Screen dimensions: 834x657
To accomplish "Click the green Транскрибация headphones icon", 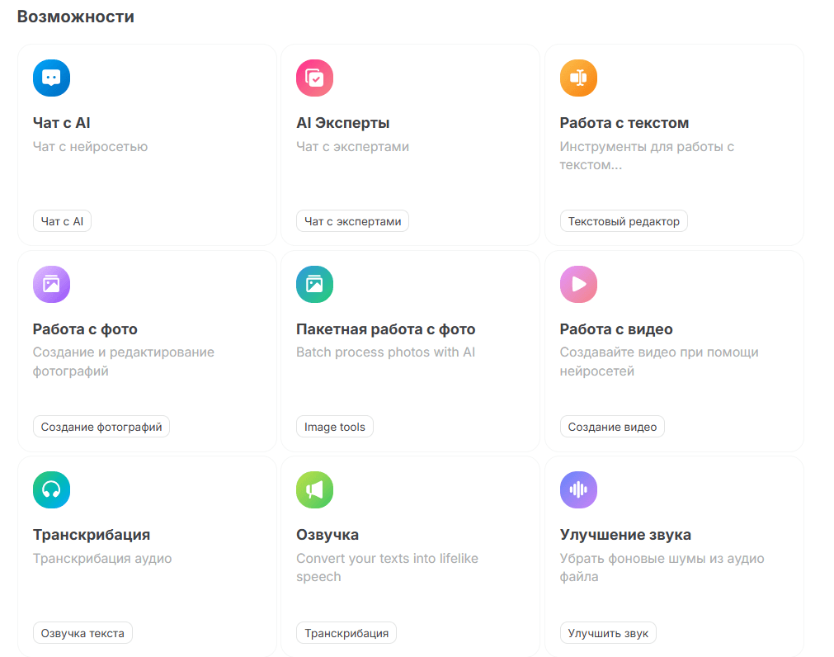I will coord(51,490).
